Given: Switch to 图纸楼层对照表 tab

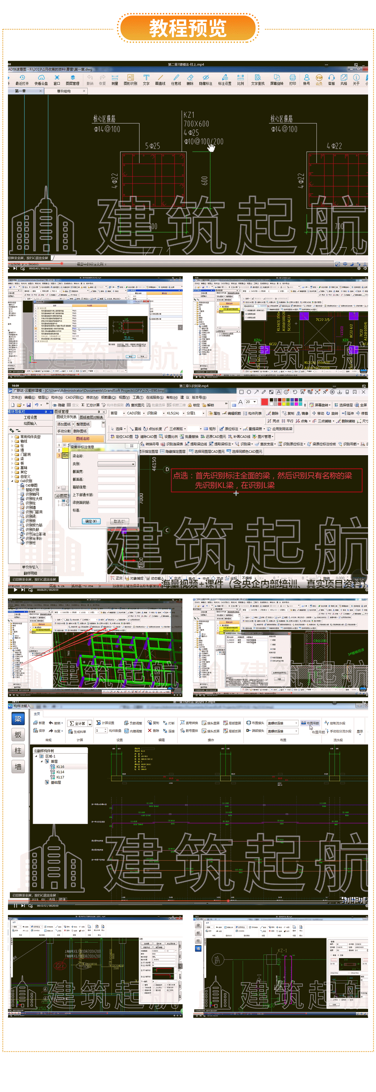Looking at the screenshot, I should pos(91,417).
